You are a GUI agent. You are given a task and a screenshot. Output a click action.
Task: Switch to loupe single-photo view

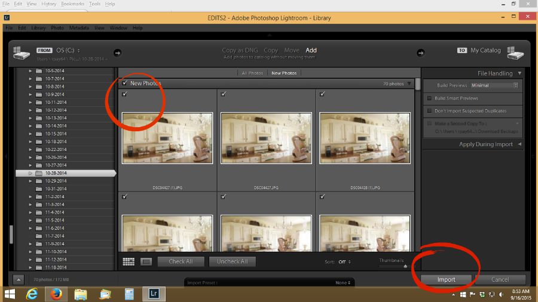coord(146,261)
